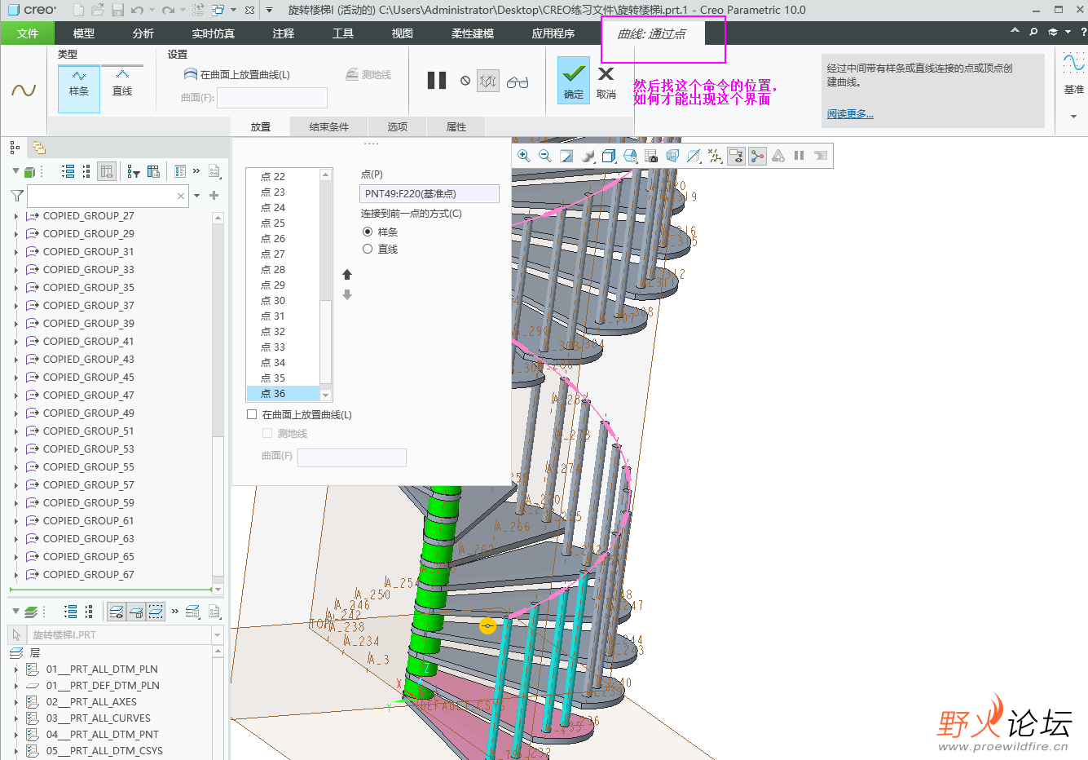Expand the COPIED_GROUP_45 tree node

pos(15,378)
